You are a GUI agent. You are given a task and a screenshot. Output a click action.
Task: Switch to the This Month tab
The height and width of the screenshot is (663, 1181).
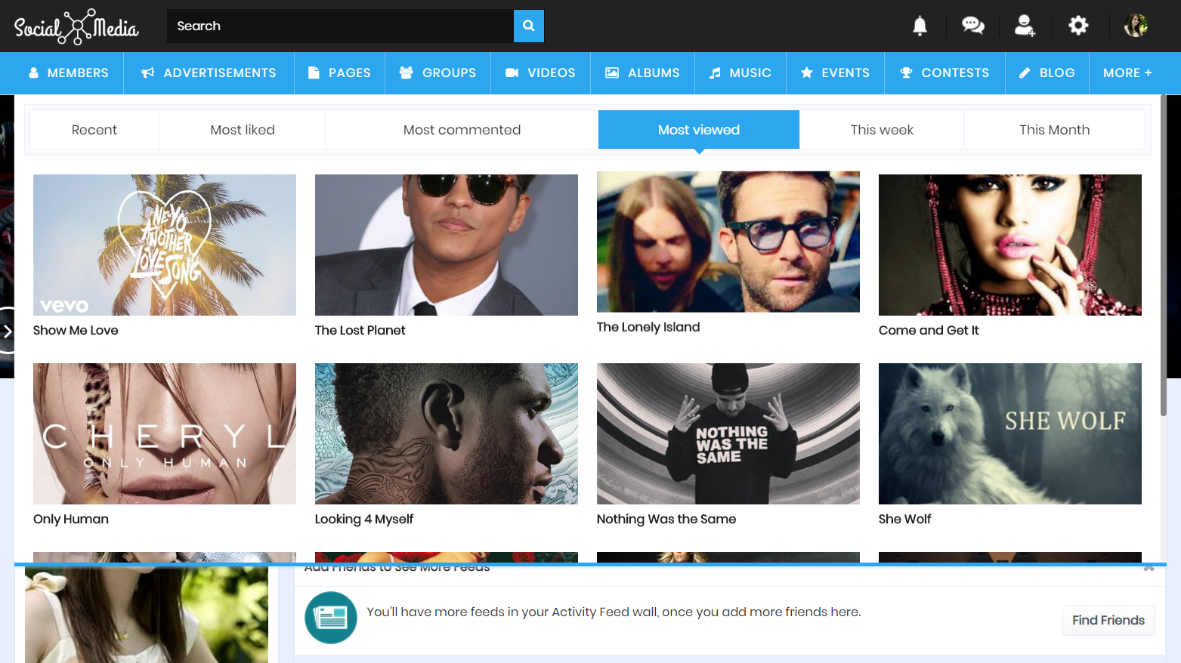point(1055,130)
